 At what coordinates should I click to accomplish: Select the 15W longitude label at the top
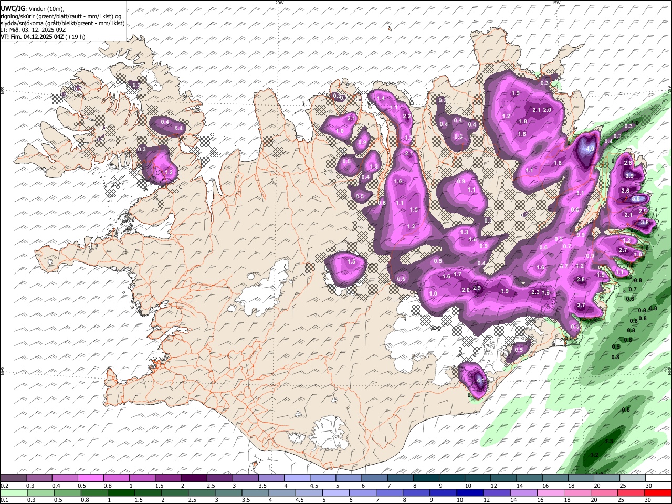(556, 3)
